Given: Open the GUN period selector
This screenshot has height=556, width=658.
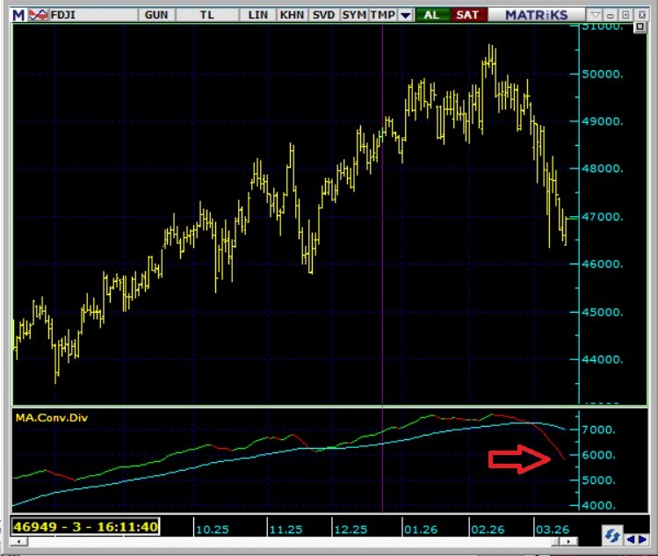Looking at the screenshot, I should click(x=156, y=15).
